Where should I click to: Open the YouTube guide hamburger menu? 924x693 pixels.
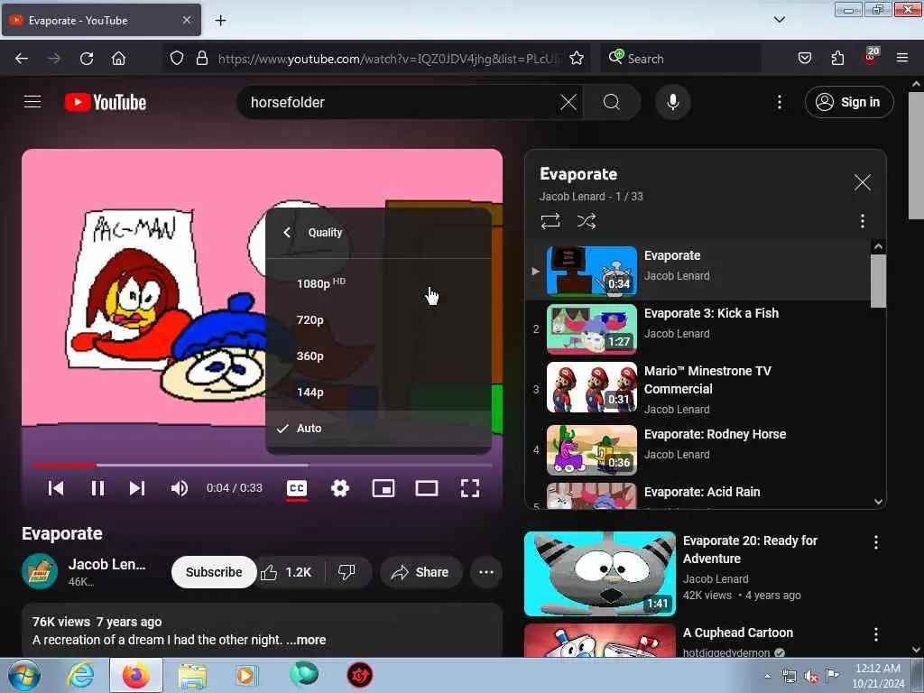pos(32,102)
